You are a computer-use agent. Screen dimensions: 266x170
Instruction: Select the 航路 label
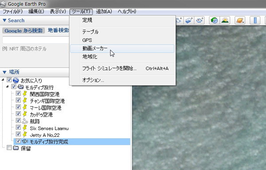click(35, 121)
